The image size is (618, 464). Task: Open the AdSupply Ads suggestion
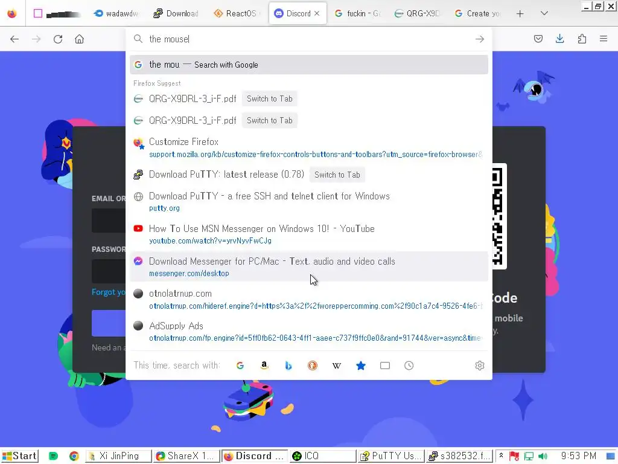[x=309, y=332]
